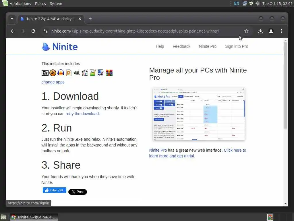Image resolution: width=294 pixels, height=221 pixels.
Task: Open site information icon in address bar
Action: 46,31
